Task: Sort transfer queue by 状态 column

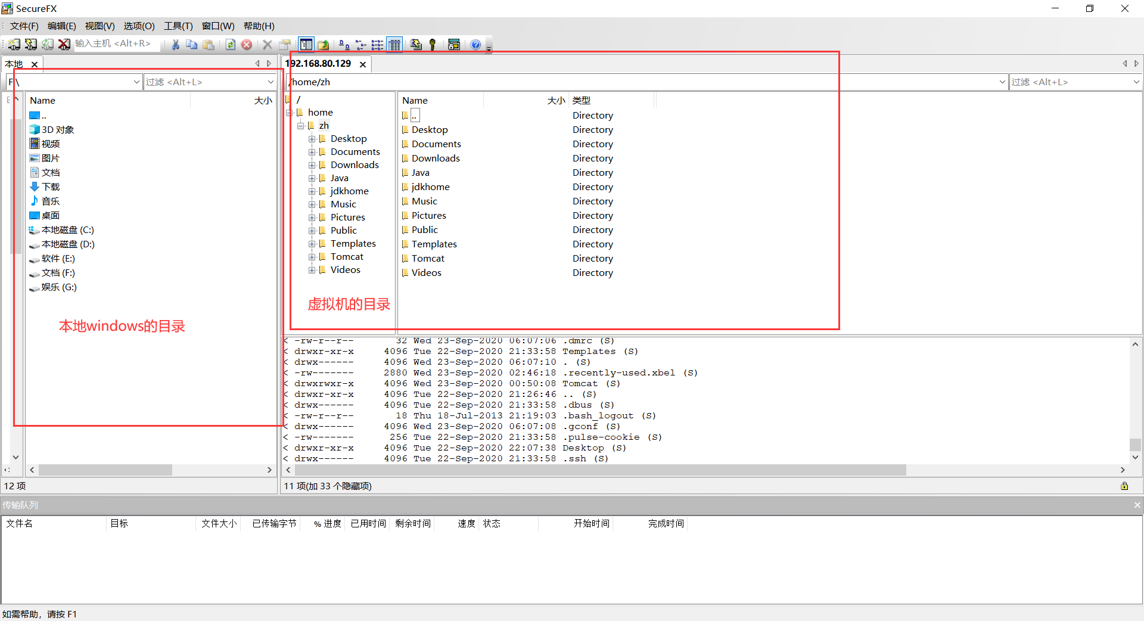Action: click(509, 524)
